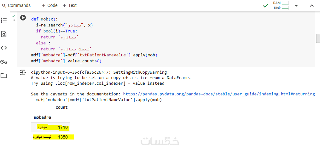Image resolution: width=320 pixels, height=148 pixels.
Task: Add a new Code cell
Action: [x=49, y=5]
